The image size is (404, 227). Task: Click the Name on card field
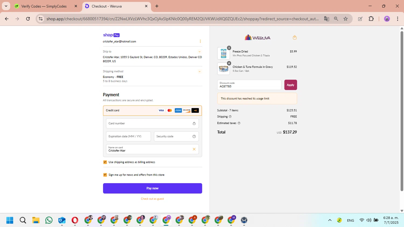[152, 149]
